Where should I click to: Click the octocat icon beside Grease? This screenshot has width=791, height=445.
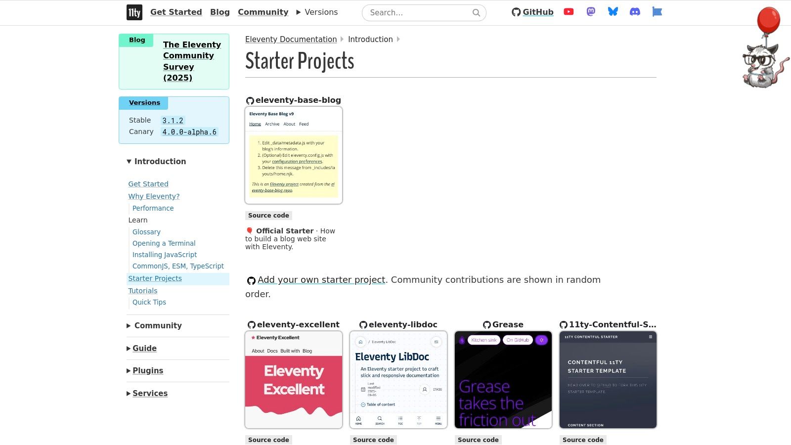coord(486,325)
